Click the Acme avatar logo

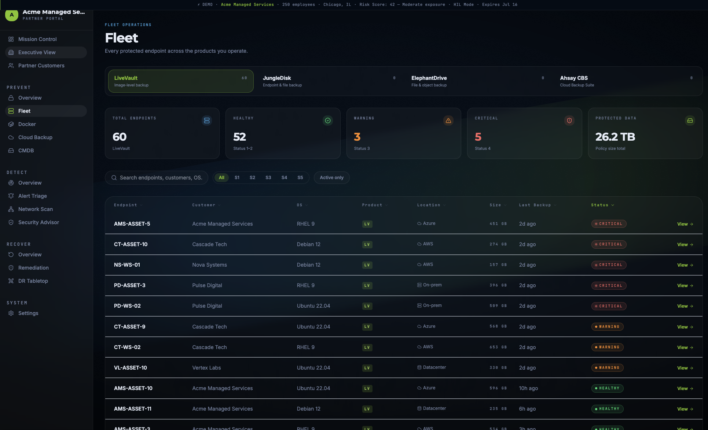[12, 15]
